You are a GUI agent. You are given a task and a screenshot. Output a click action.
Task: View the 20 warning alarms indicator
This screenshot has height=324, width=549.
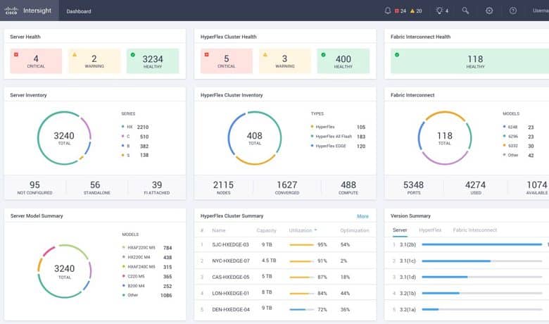(416, 11)
